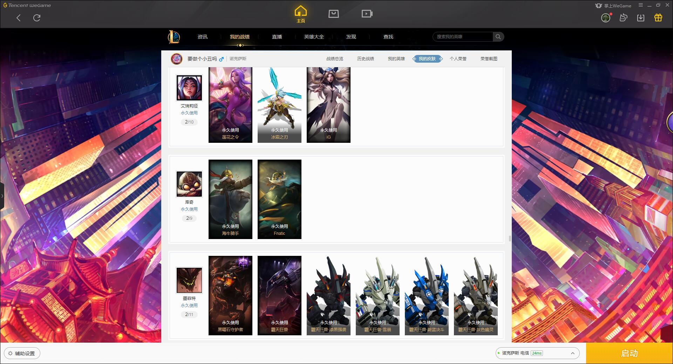Click the 24ms latency indicator
The height and width of the screenshot is (364, 673).
[x=537, y=353]
